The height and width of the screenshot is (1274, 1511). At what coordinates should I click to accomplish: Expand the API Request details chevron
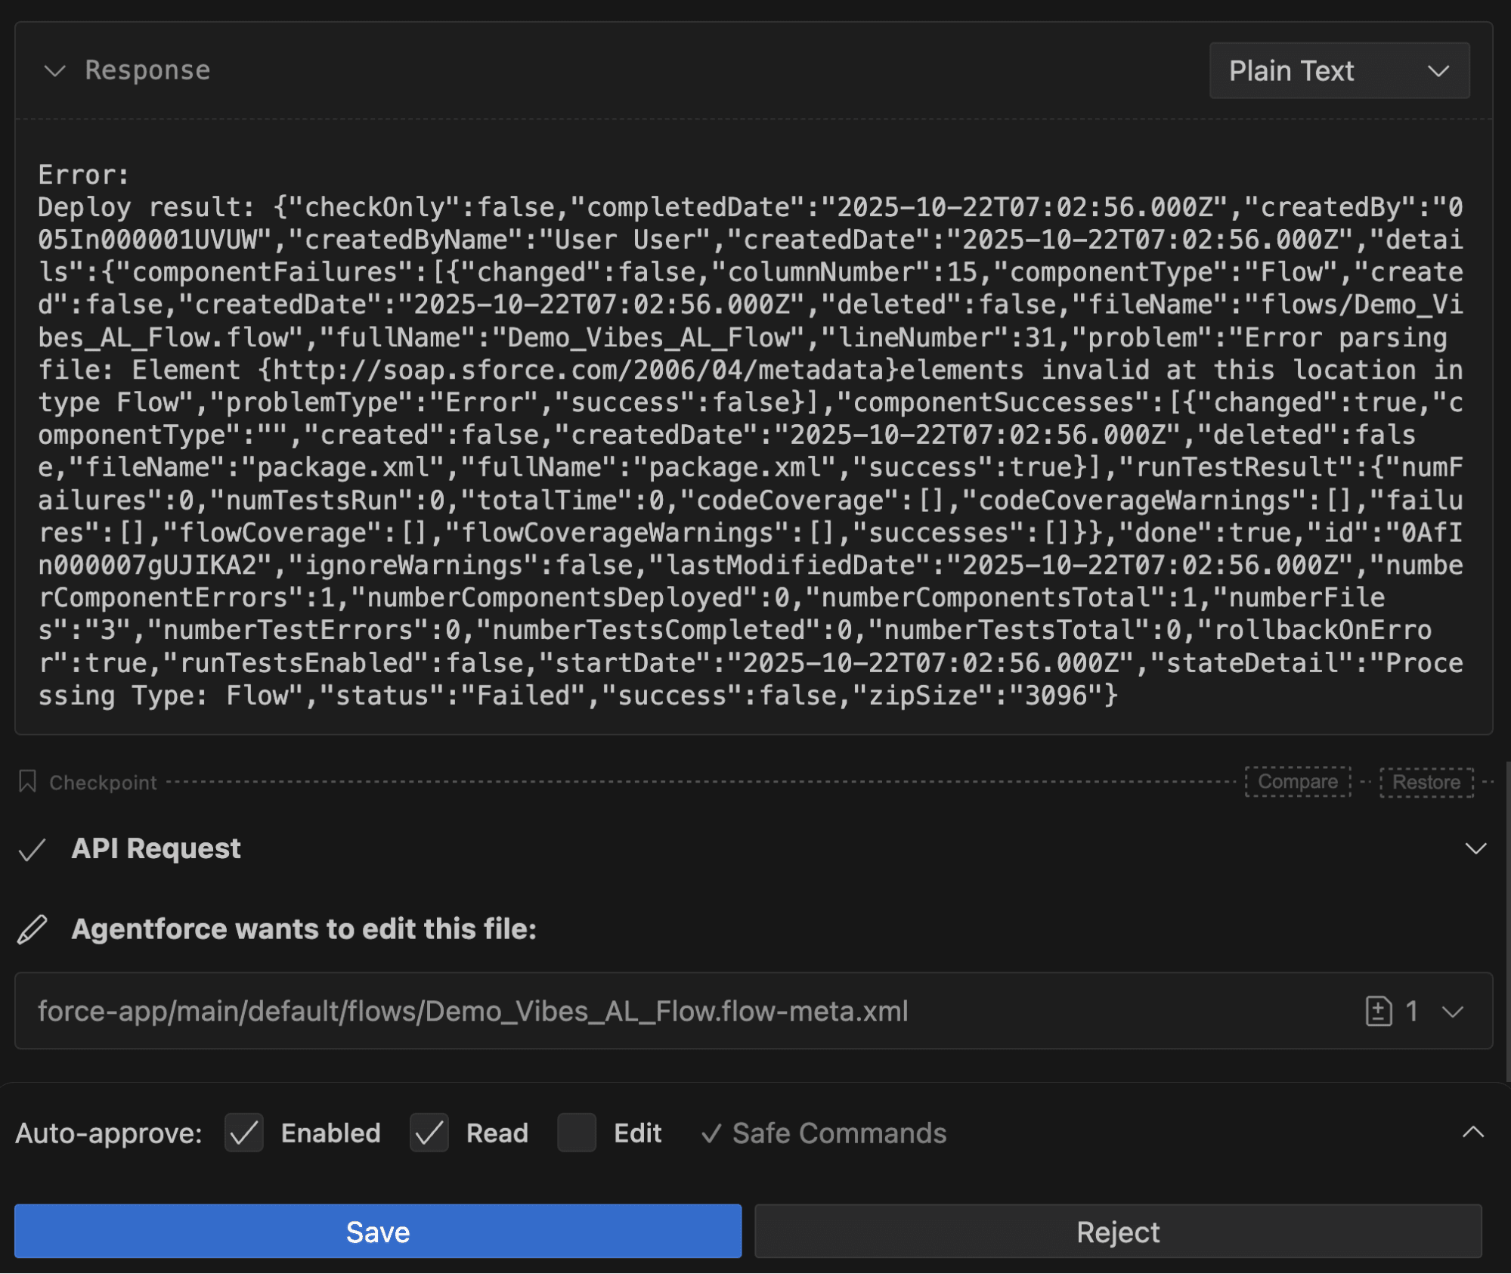click(1475, 848)
